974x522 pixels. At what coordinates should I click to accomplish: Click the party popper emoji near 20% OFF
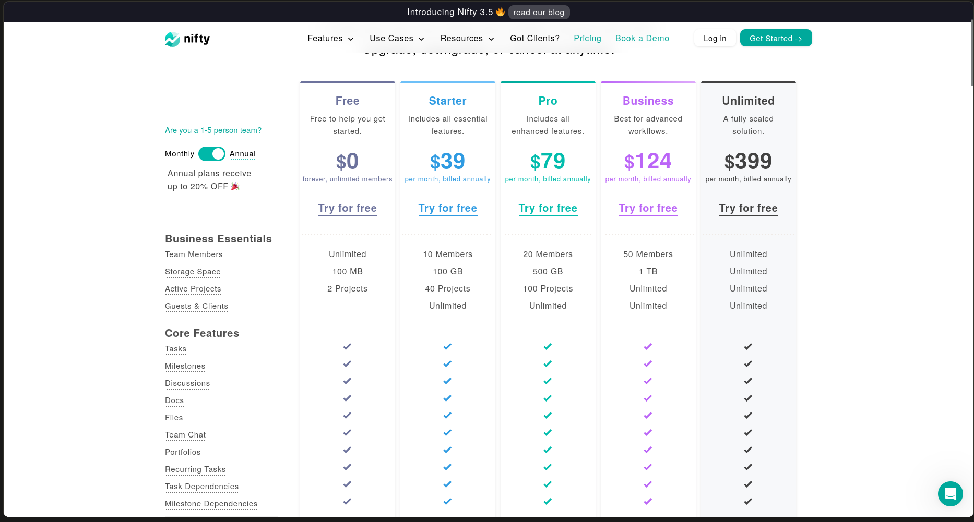(235, 186)
